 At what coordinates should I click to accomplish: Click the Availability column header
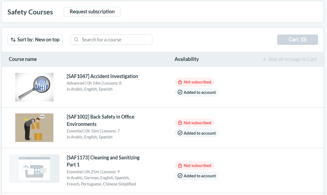click(187, 59)
